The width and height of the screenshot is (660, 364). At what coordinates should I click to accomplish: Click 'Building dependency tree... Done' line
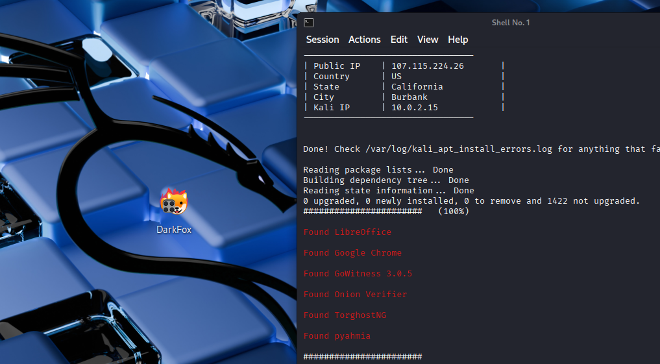pos(386,180)
